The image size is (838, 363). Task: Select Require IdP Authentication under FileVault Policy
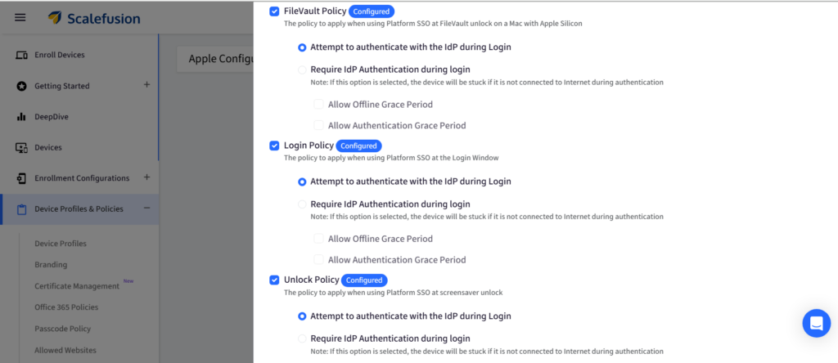[x=303, y=69]
